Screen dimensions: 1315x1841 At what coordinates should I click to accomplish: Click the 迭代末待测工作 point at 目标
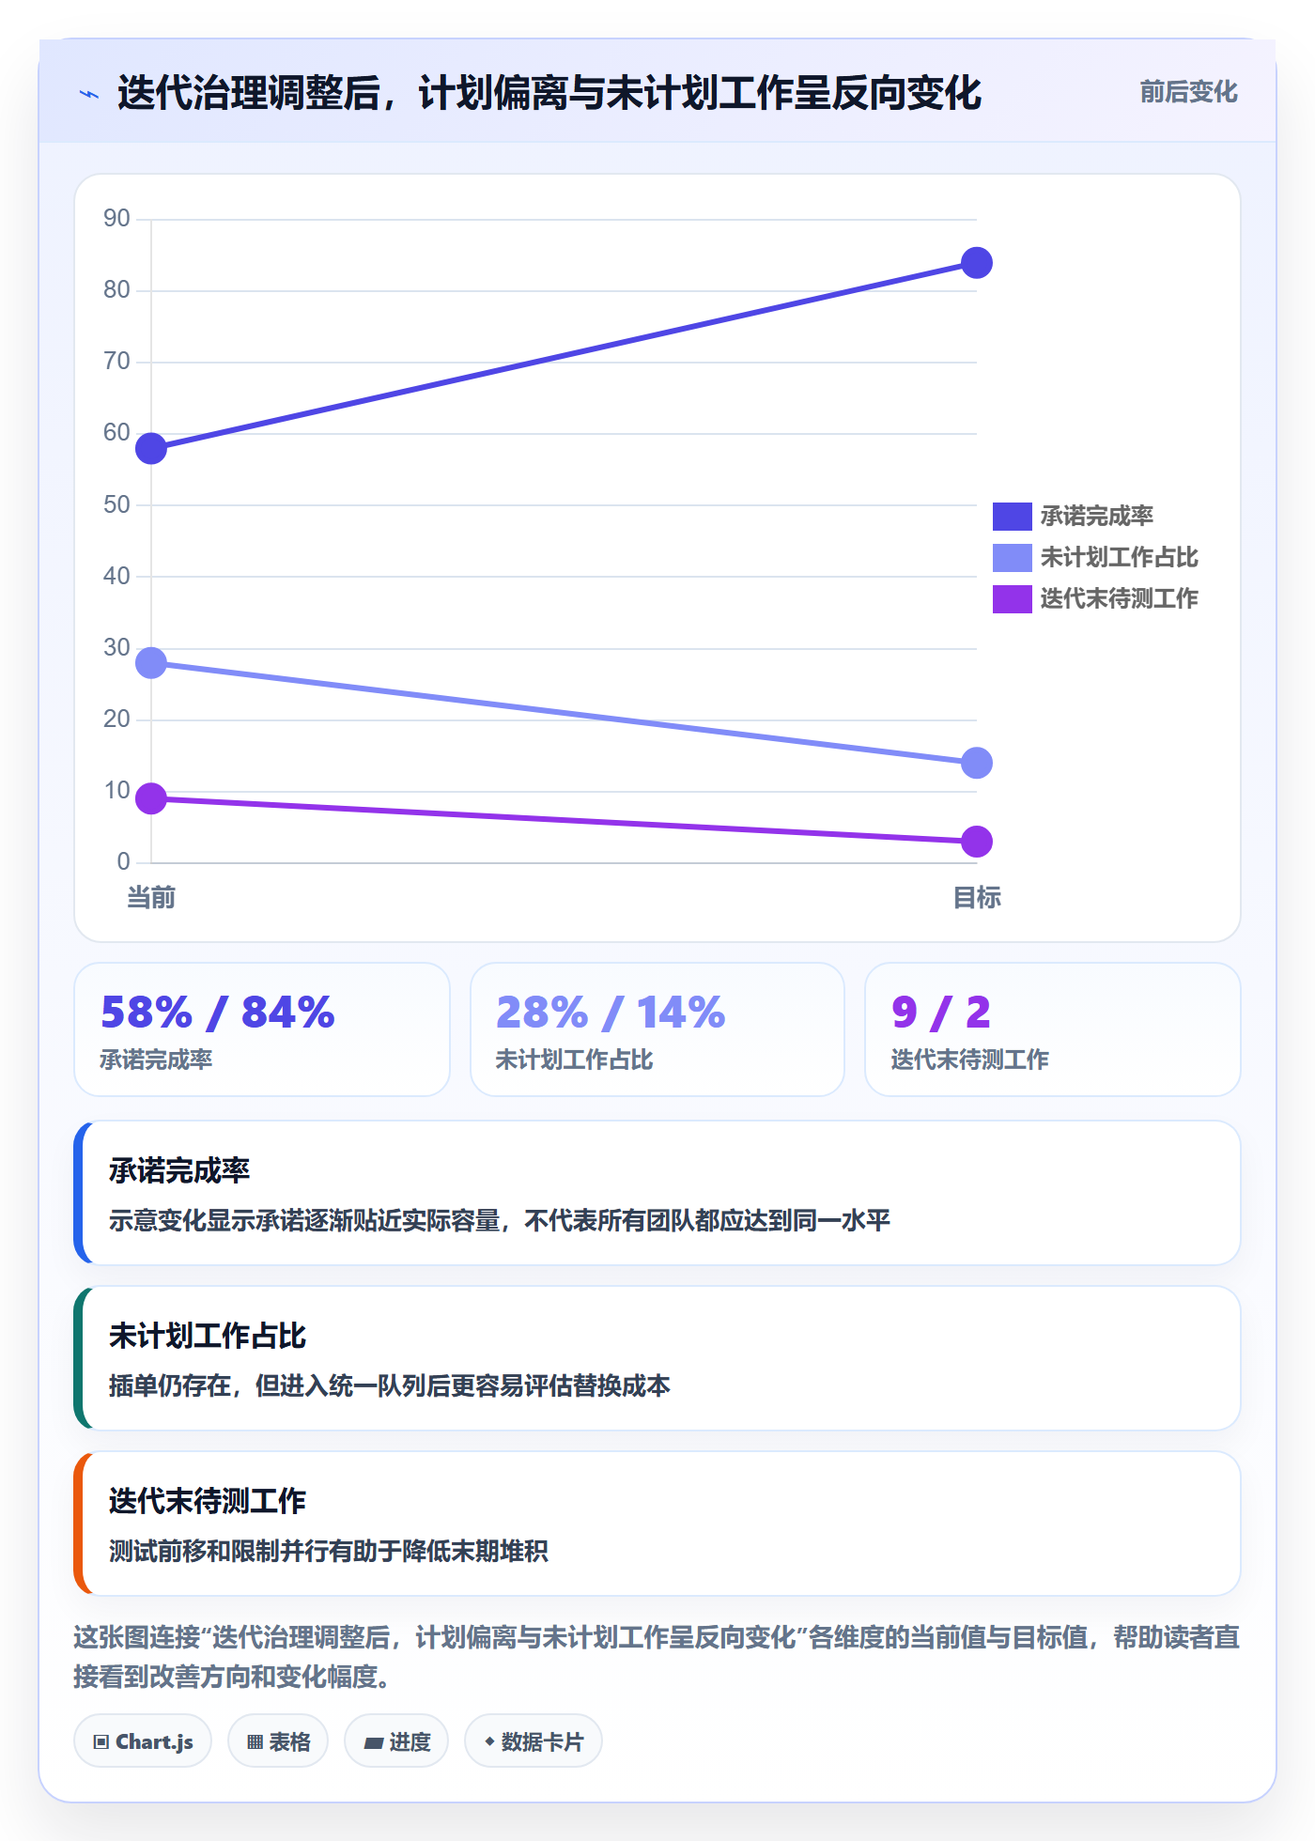(977, 842)
